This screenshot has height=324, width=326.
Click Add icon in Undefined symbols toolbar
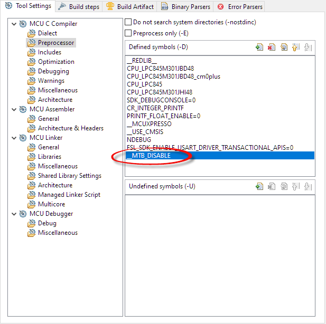pyautogui.click(x=259, y=186)
